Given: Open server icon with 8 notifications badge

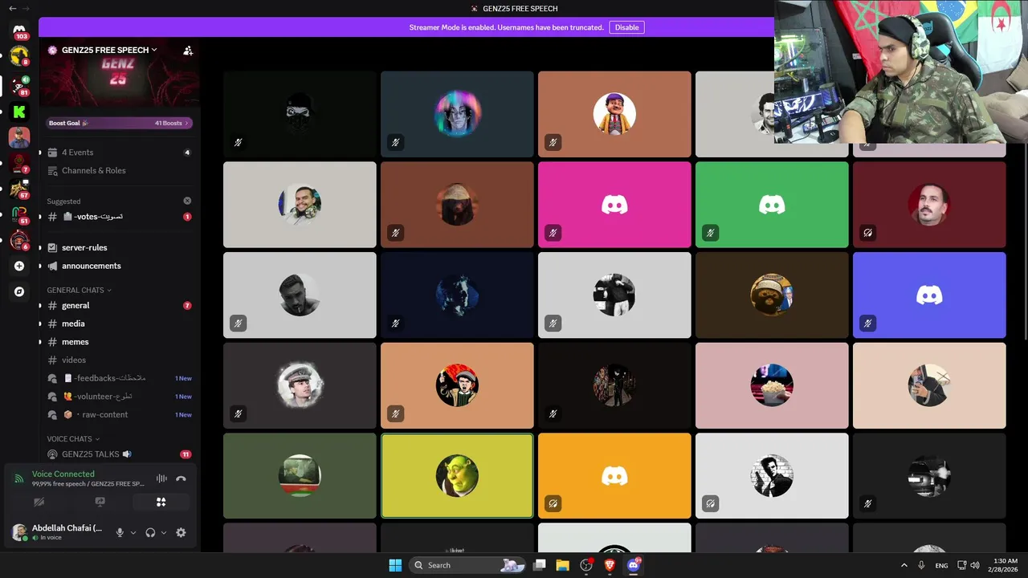Looking at the screenshot, I should pyautogui.click(x=19, y=56).
